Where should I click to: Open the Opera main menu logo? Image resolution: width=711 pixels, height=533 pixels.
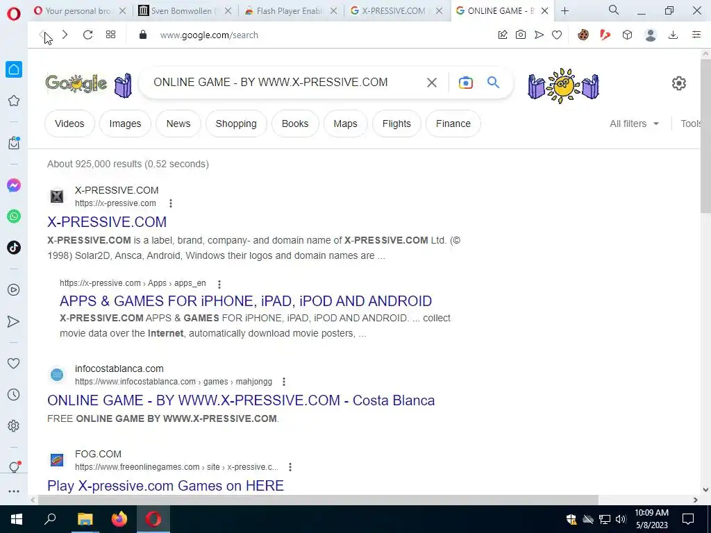pyautogui.click(x=14, y=14)
